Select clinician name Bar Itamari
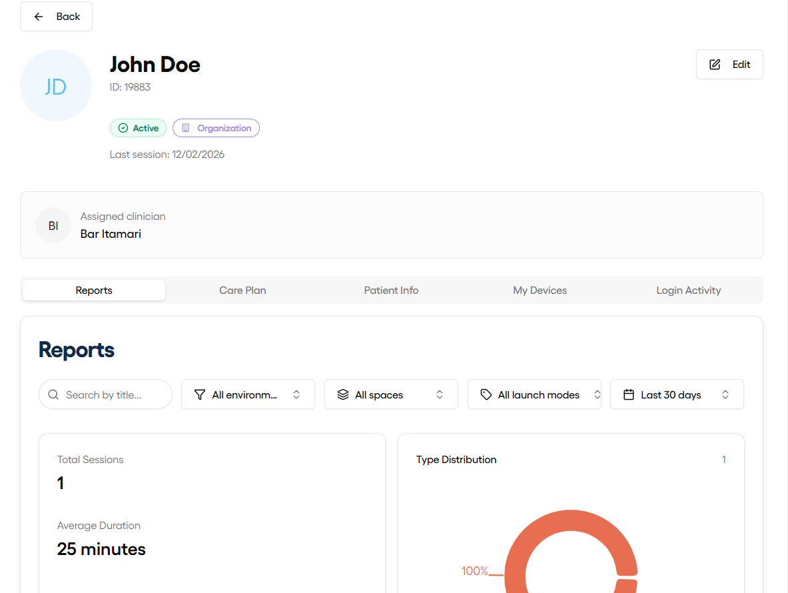Image resolution: width=788 pixels, height=593 pixels. 111,234
